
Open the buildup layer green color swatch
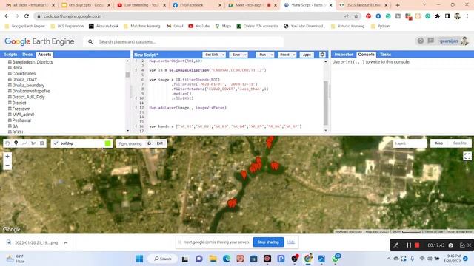click(107, 143)
